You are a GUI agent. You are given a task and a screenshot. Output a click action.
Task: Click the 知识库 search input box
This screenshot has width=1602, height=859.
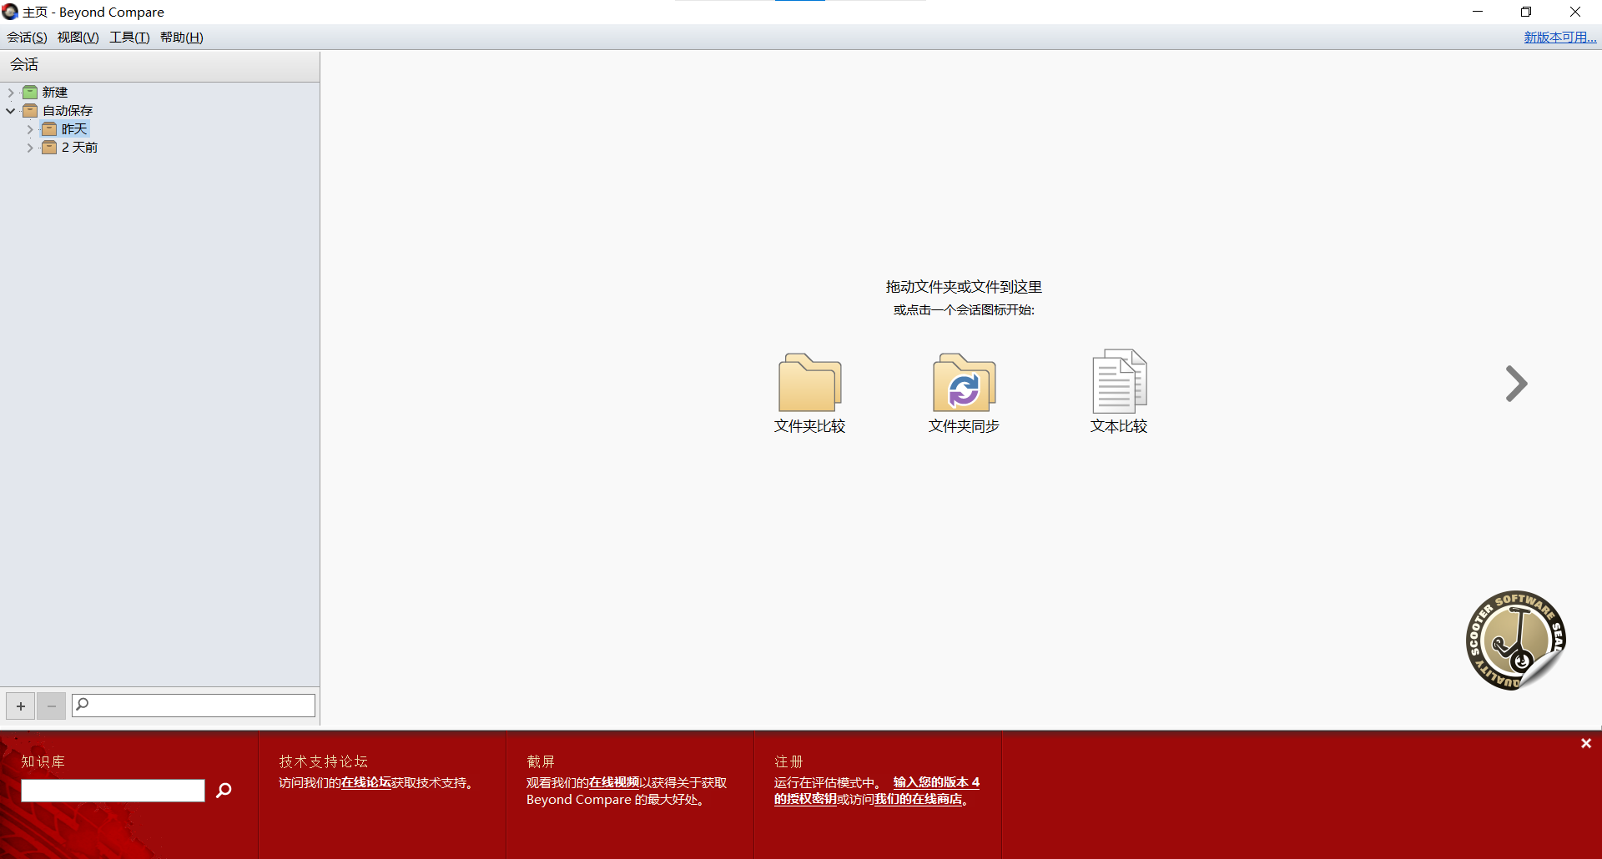click(113, 791)
